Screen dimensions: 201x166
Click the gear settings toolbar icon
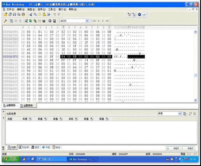(50, 21)
